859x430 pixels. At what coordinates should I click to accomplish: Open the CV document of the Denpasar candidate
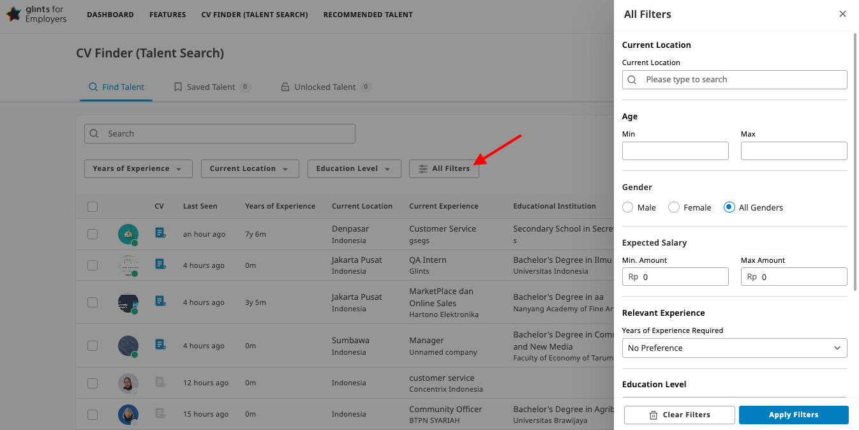pyautogui.click(x=160, y=234)
